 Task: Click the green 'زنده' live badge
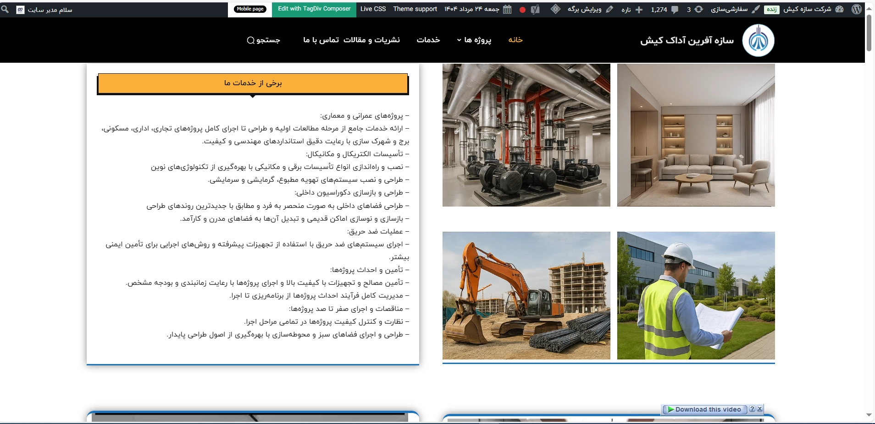point(771,10)
